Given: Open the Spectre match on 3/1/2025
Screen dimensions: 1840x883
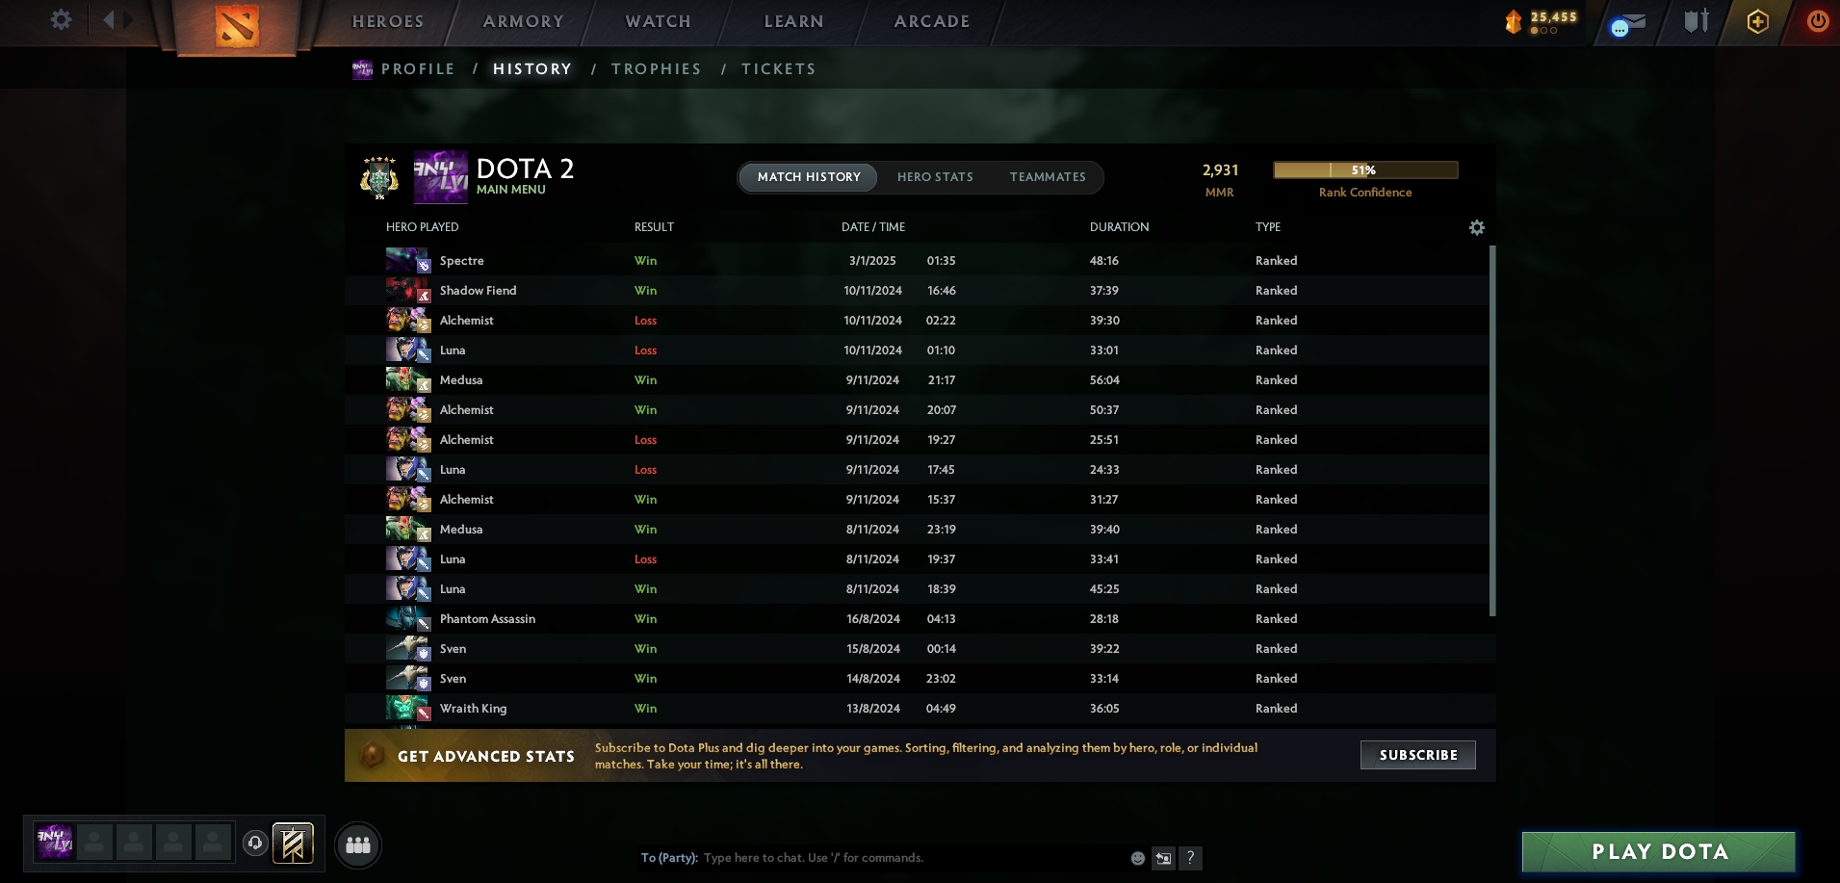Looking at the screenshot, I should [917, 260].
